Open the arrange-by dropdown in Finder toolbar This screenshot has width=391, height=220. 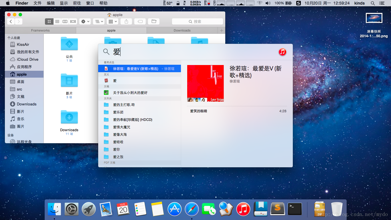click(x=99, y=21)
